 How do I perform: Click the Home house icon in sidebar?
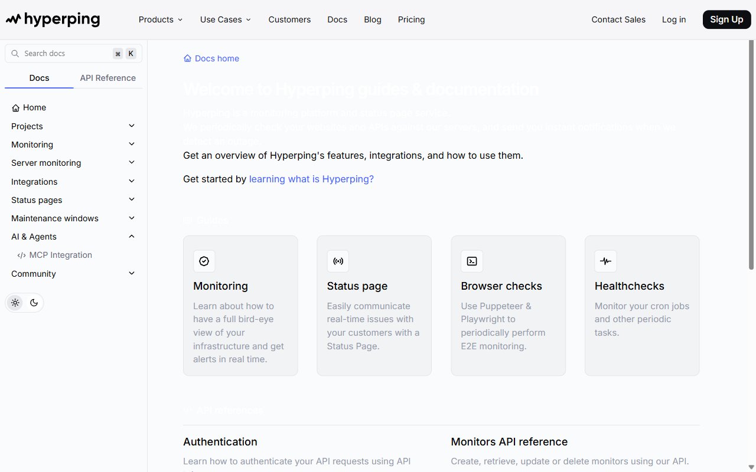click(15, 108)
